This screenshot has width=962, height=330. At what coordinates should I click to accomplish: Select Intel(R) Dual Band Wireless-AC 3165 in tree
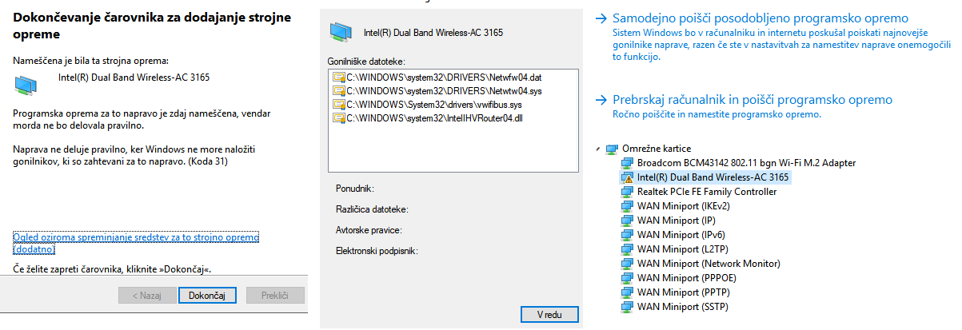713,177
